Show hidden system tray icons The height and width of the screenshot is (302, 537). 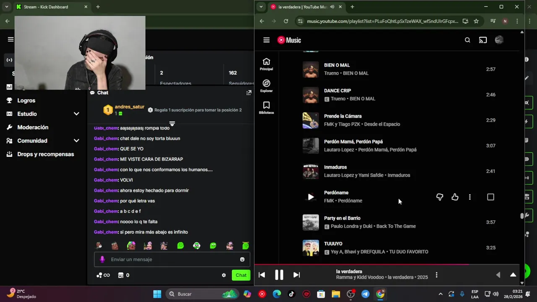pos(440,294)
